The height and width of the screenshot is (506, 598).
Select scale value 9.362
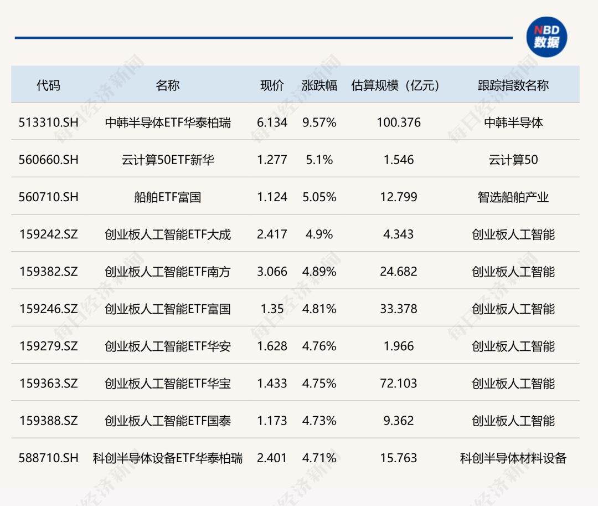(x=399, y=420)
